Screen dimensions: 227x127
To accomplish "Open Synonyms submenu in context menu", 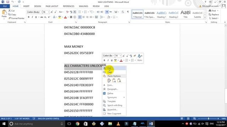I will 114,97.
